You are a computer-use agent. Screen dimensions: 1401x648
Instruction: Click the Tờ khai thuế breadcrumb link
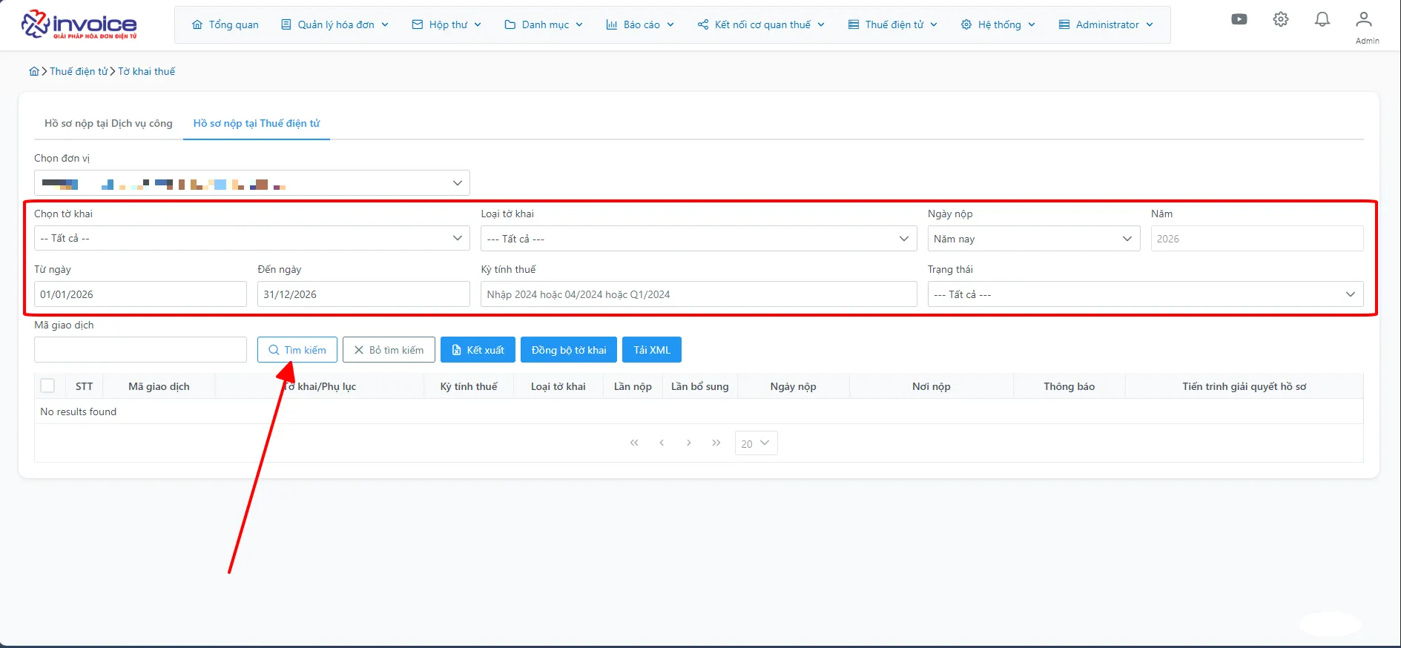[x=147, y=71]
